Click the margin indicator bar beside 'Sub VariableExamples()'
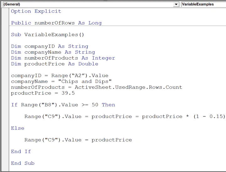This screenshot has height=172, width=226. [5, 35]
